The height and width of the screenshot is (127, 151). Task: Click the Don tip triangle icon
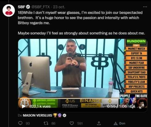click(x=116, y=123)
